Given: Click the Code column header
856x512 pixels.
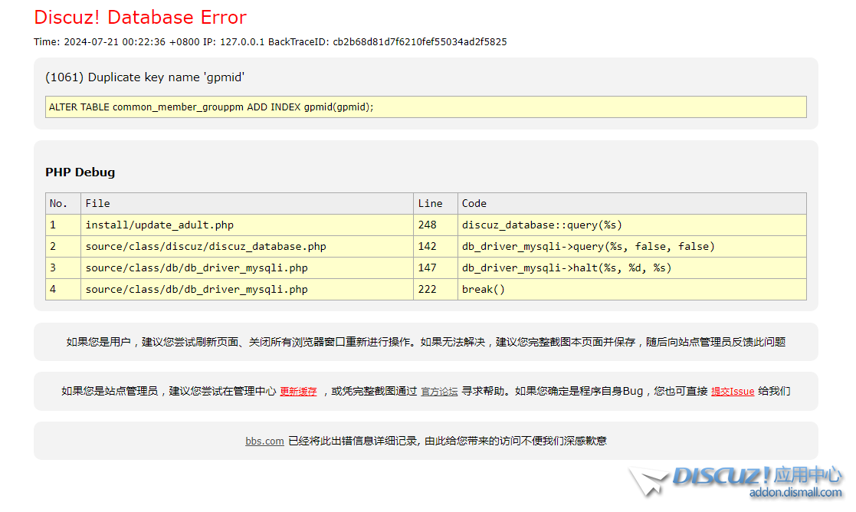Looking at the screenshot, I should click(x=632, y=204).
